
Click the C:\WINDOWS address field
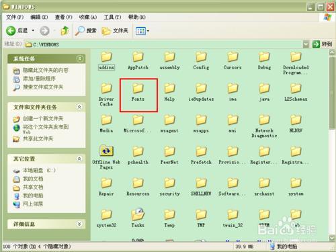click(163, 44)
